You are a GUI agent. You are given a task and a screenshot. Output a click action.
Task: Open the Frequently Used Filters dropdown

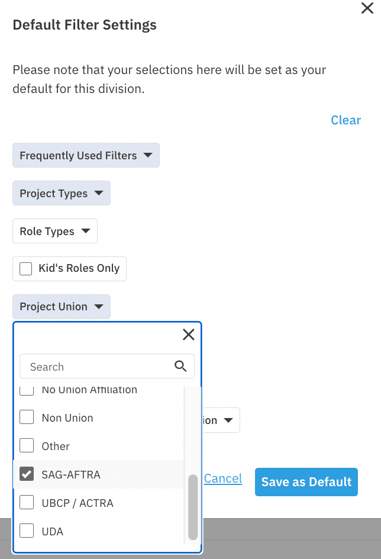86,155
